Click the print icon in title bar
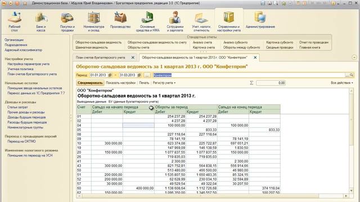 tap(269, 3)
